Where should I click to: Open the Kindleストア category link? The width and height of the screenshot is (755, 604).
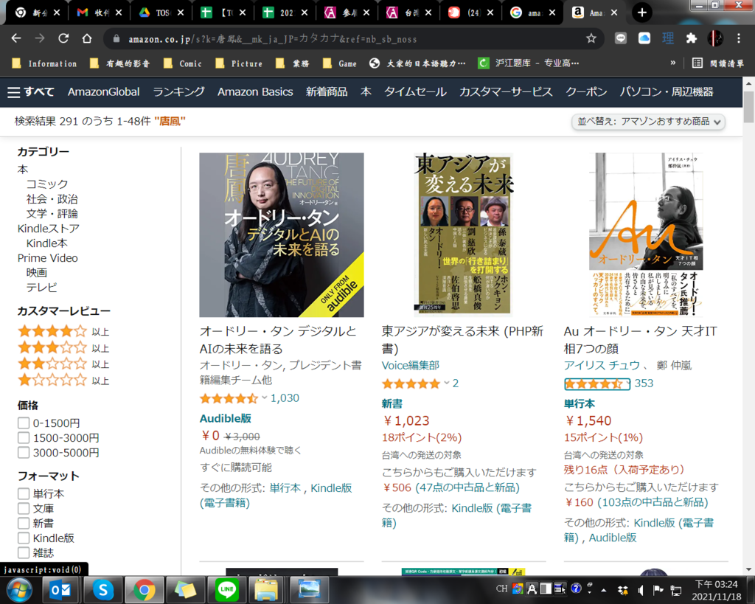pos(48,229)
